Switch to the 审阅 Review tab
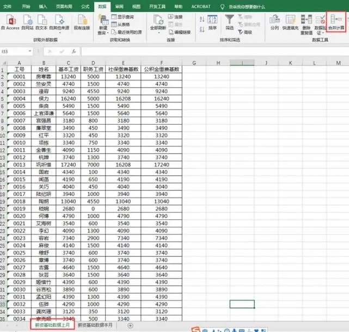This screenshot has width=349, height=332. 119,7
